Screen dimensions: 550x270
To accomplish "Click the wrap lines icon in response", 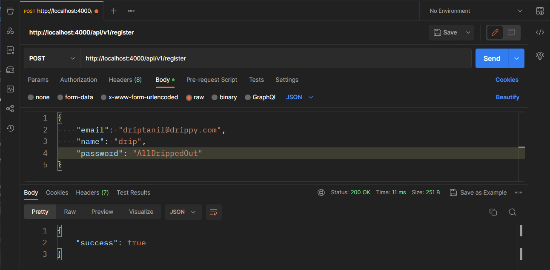I will pyautogui.click(x=214, y=212).
